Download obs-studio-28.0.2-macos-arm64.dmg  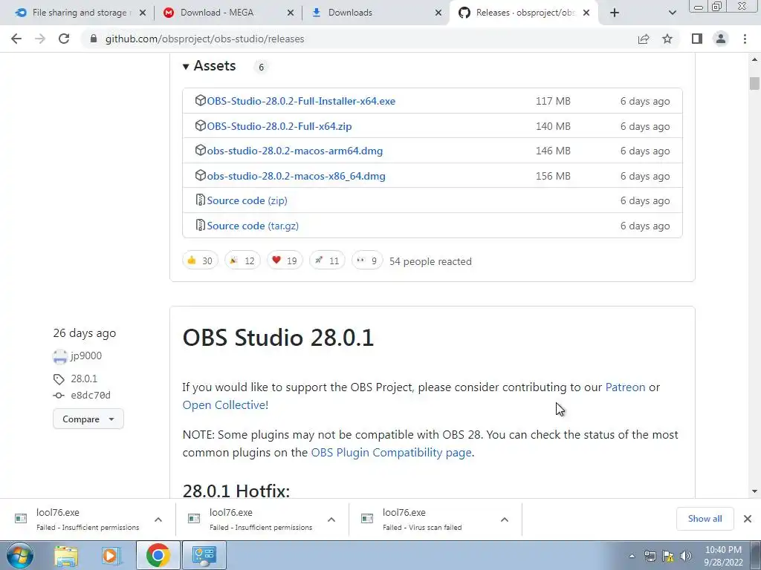tap(294, 151)
